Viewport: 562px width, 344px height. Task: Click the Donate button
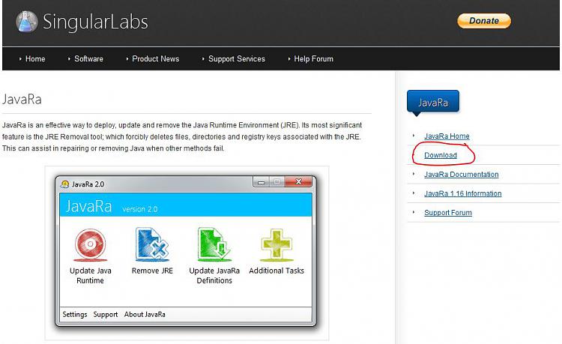click(484, 21)
